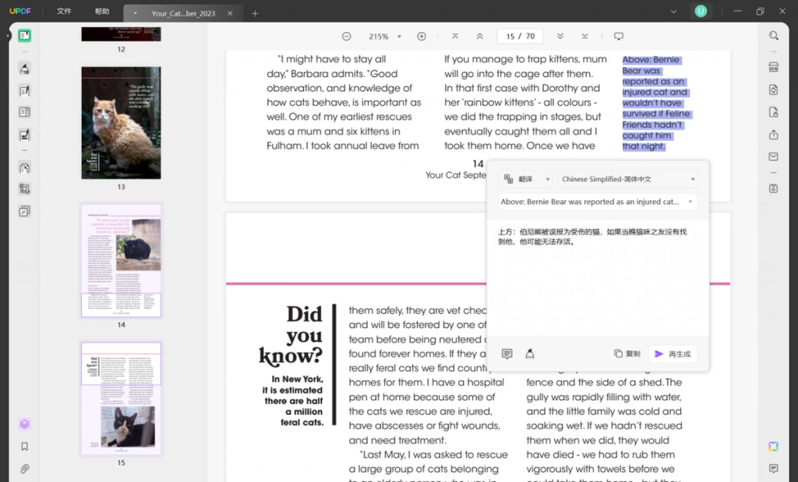Open the search tool icon
Screen dimensions: 798x482
pos(774,36)
